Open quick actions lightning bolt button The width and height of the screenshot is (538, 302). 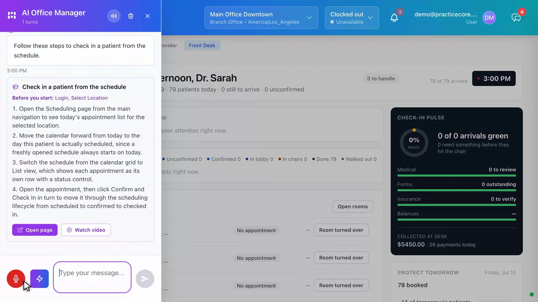(39, 279)
